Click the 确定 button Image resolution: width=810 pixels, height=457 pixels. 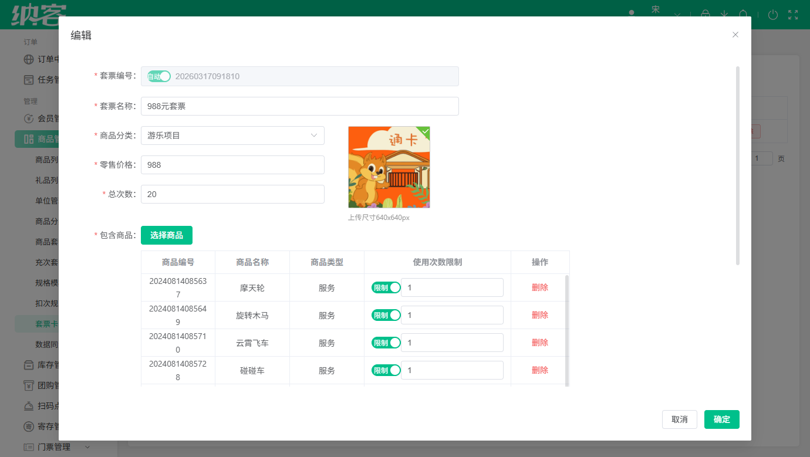pos(722,419)
